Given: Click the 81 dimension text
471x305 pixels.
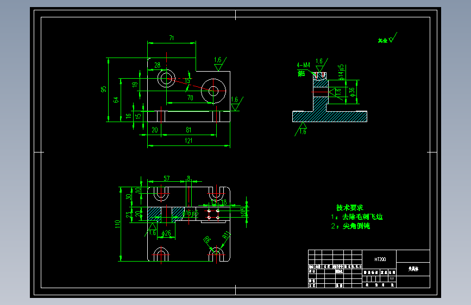Looking at the screenshot, I should pos(189,130).
